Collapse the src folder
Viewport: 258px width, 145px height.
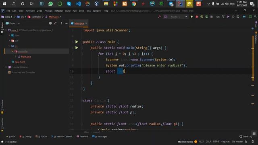[x=9, y=46]
